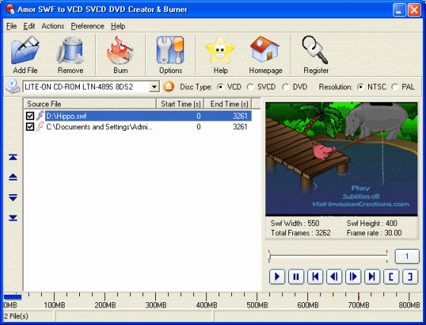Viewport: 426px width, 325px height.
Task: Click the frame number field showing 1
Action: pyautogui.click(x=407, y=256)
